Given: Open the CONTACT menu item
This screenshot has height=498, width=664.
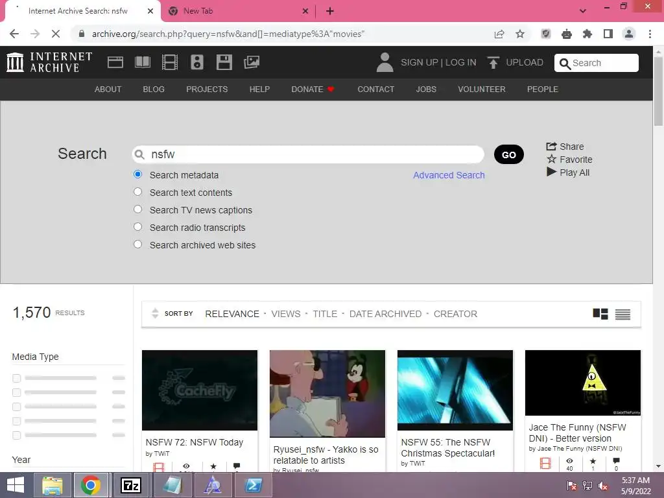Looking at the screenshot, I should click(376, 89).
